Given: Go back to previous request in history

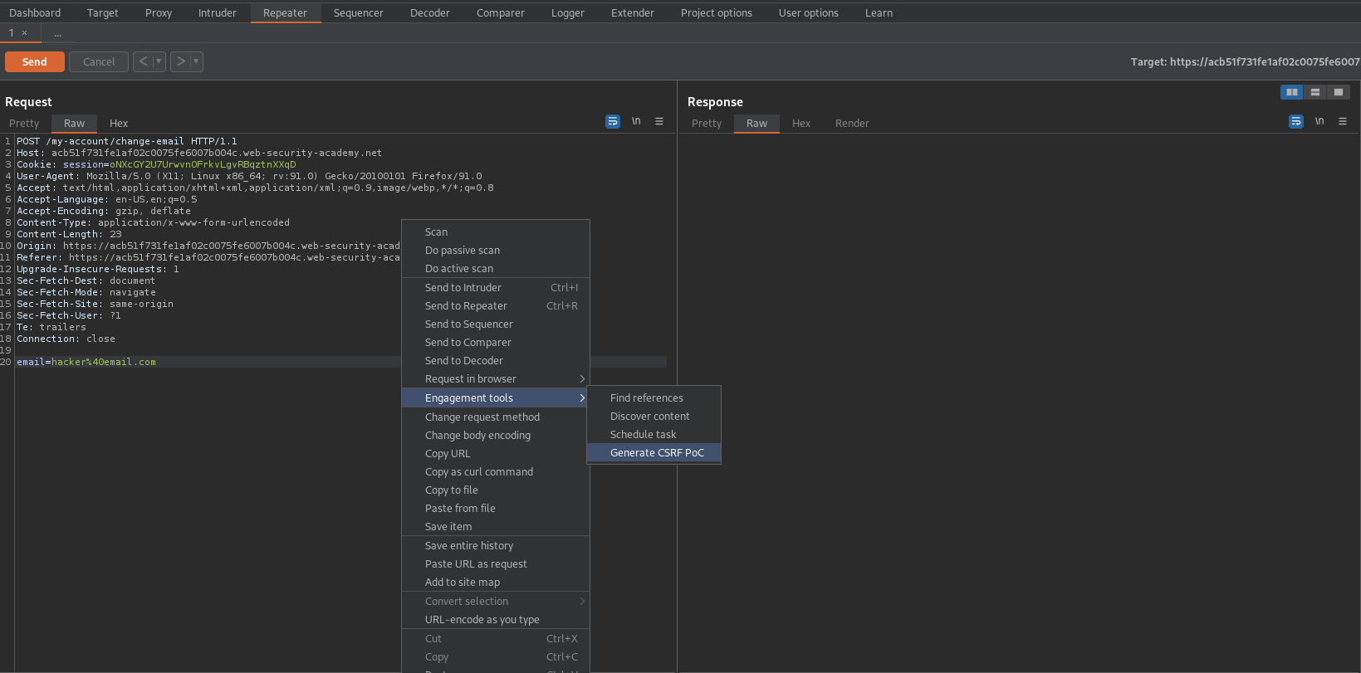Looking at the screenshot, I should pyautogui.click(x=143, y=61).
